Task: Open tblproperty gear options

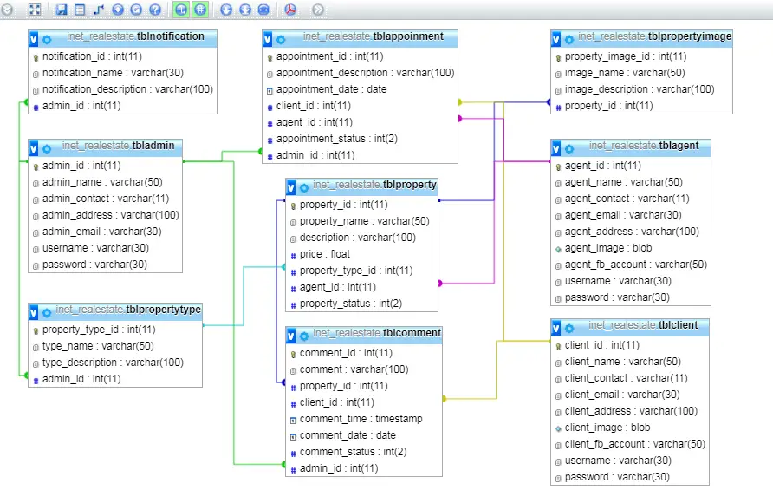Action: [x=304, y=188]
